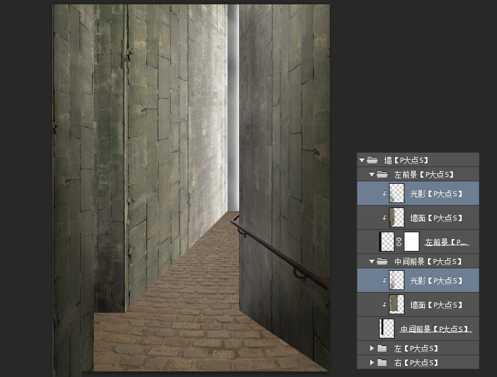This screenshot has height=377, width=497.
Task: Expand the 左【P大点S】 group
Action: 372,348
